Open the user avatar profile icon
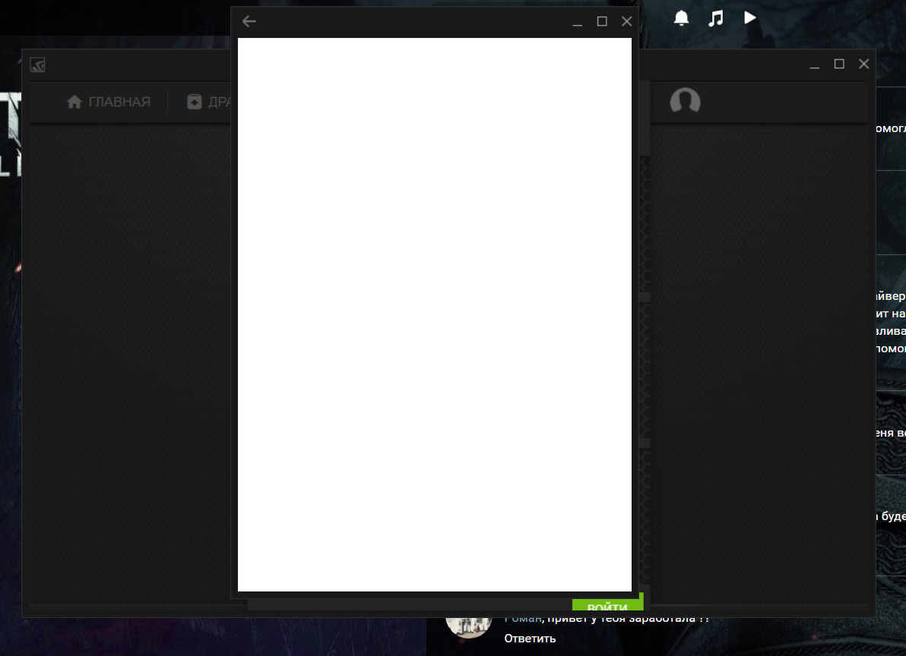The height and width of the screenshot is (656, 906). tap(686, 101)
